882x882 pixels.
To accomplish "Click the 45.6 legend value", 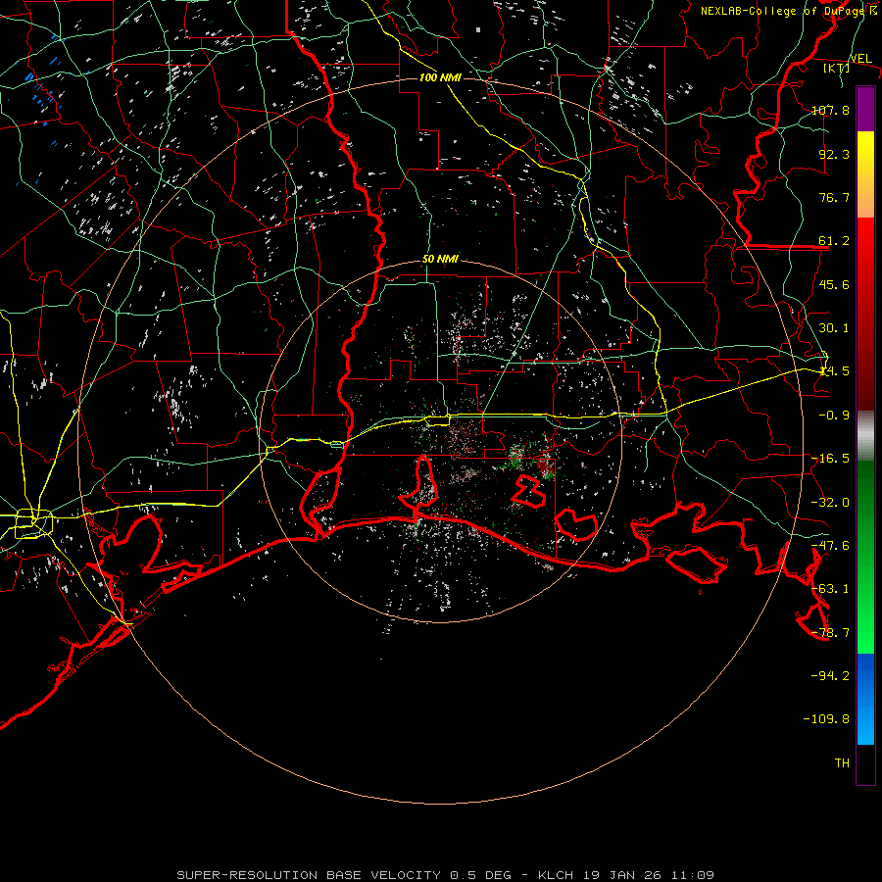I will (834, 284).
